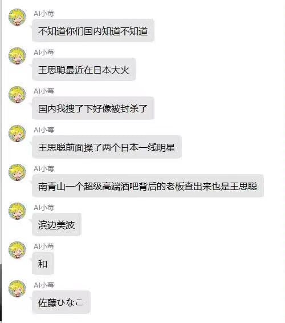Open sender name AI小莓 above the 和 message
The image size is (285, 323).
44,247
